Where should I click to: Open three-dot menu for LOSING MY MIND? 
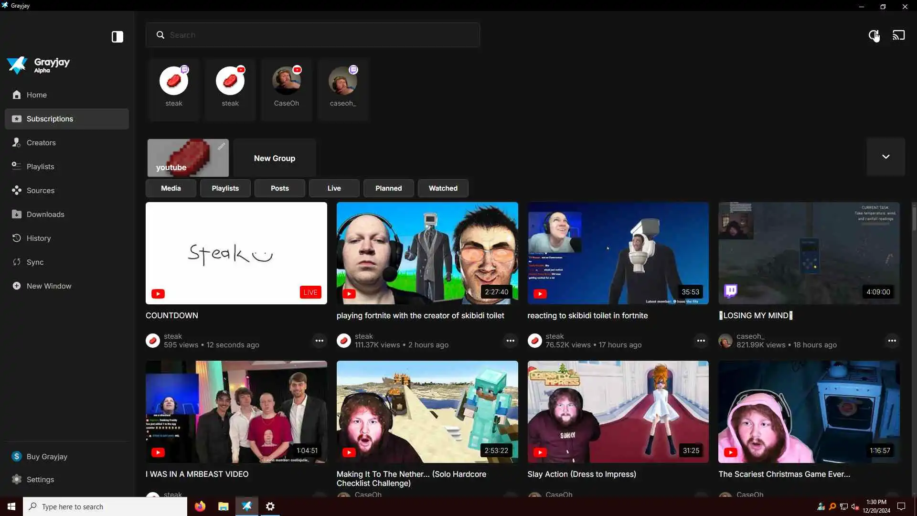point(892,341)
